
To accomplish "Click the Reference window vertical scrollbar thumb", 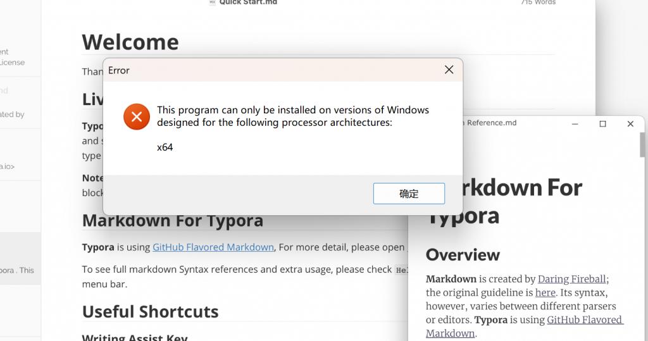I will [642, 145].
